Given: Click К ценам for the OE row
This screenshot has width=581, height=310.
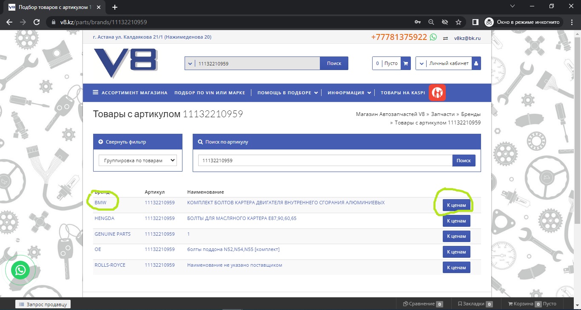Looking at the screenshot, I should pyautogui.click(x=456, y=252).
